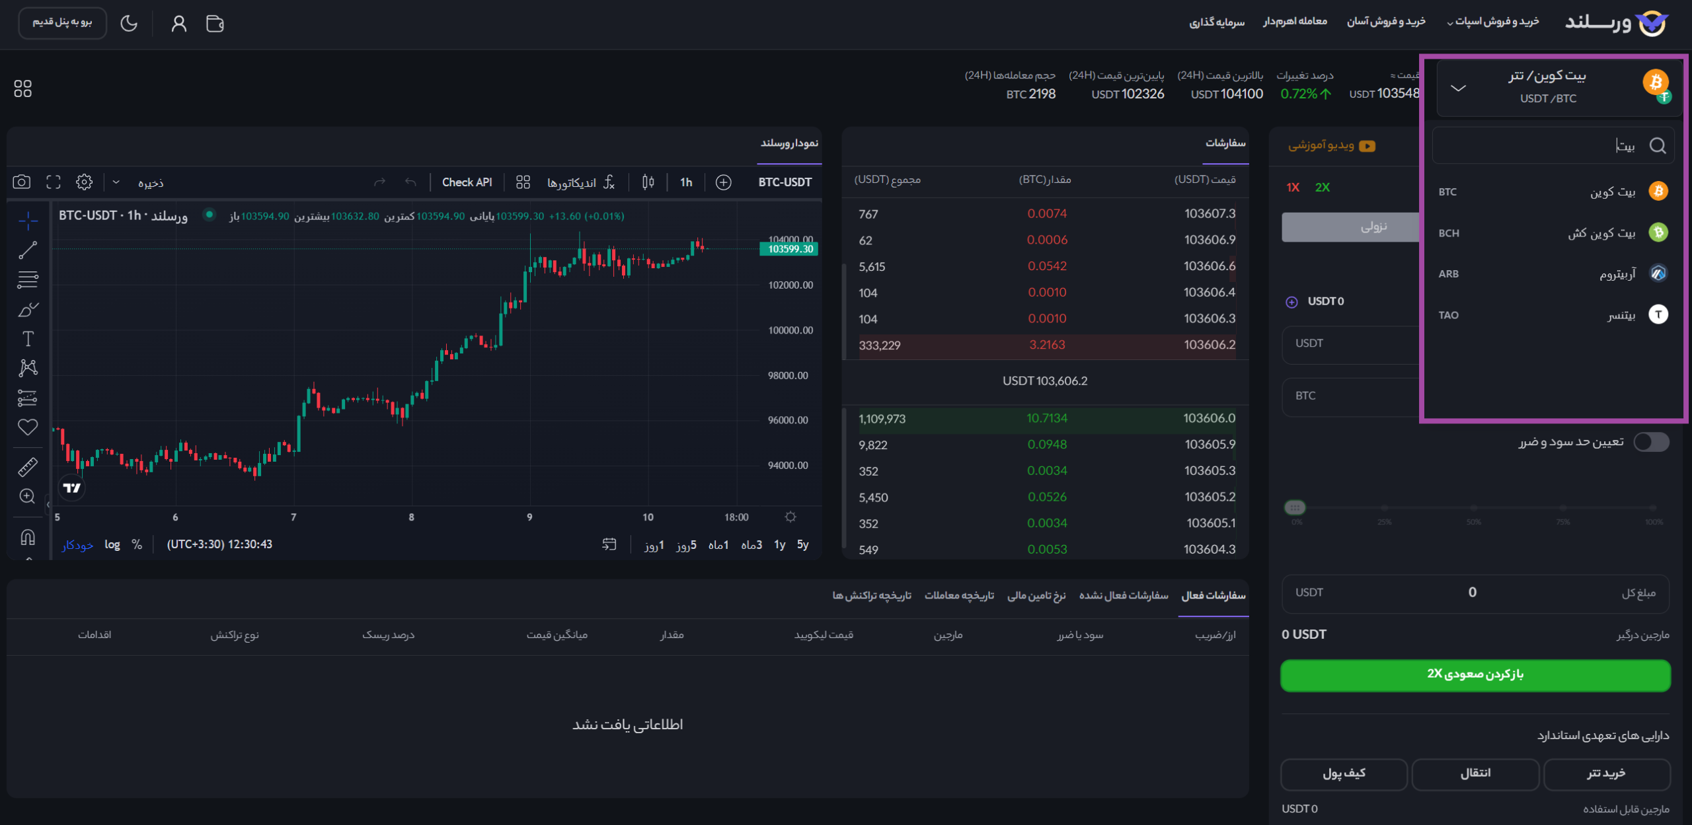Adjust the order percentage slider handle

(x=1295, y=507)
